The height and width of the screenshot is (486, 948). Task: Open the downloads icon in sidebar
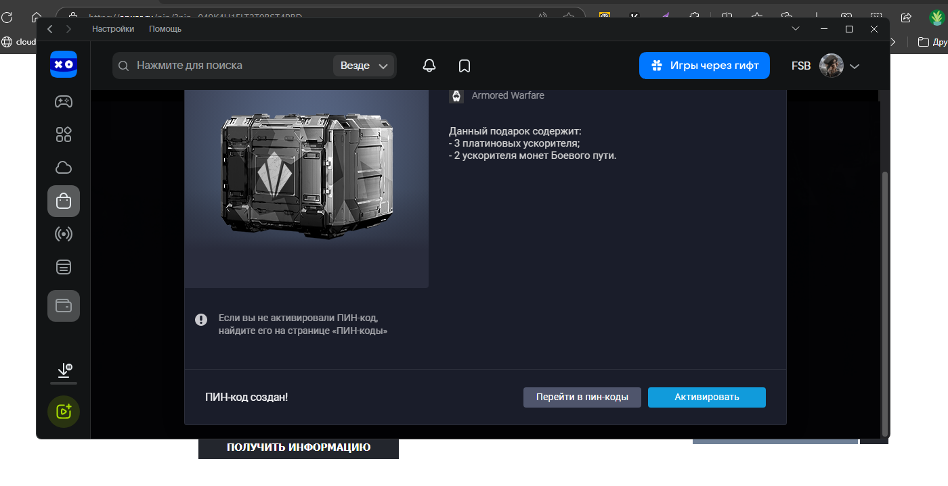pos(64,370)
